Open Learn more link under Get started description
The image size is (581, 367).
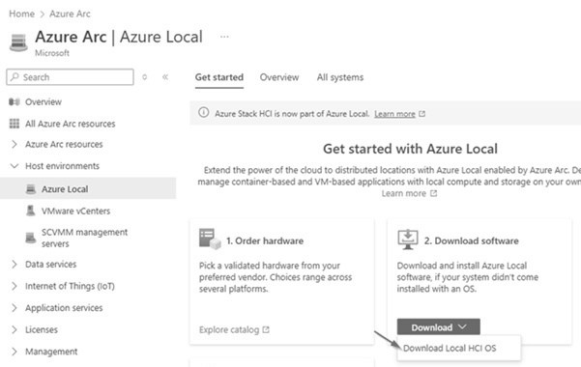click(403, 193)
